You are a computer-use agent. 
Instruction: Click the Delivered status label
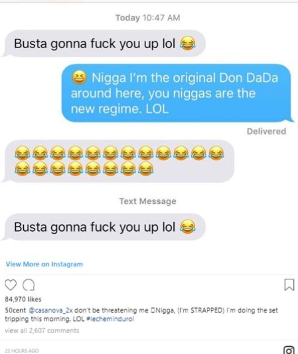point(266,131)
